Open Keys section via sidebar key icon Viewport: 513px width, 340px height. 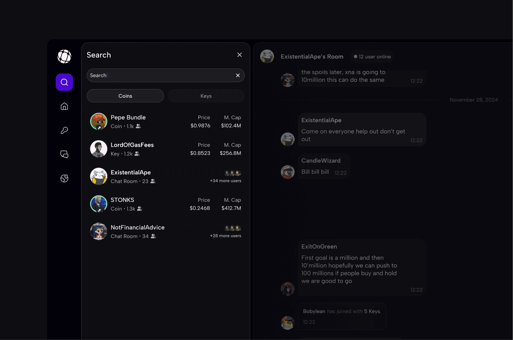coord(64,130)
